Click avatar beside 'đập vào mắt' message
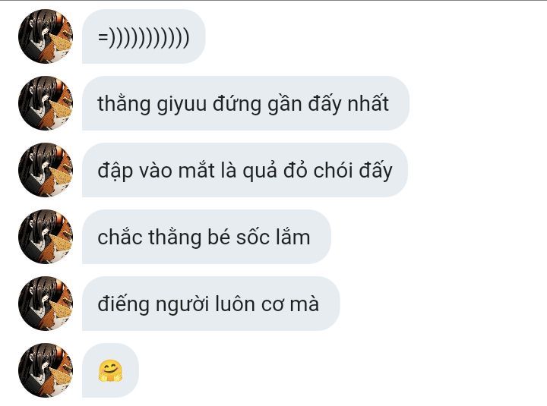Image resolution: width=547 pixels, height=406 pixels. coord(46,170)
